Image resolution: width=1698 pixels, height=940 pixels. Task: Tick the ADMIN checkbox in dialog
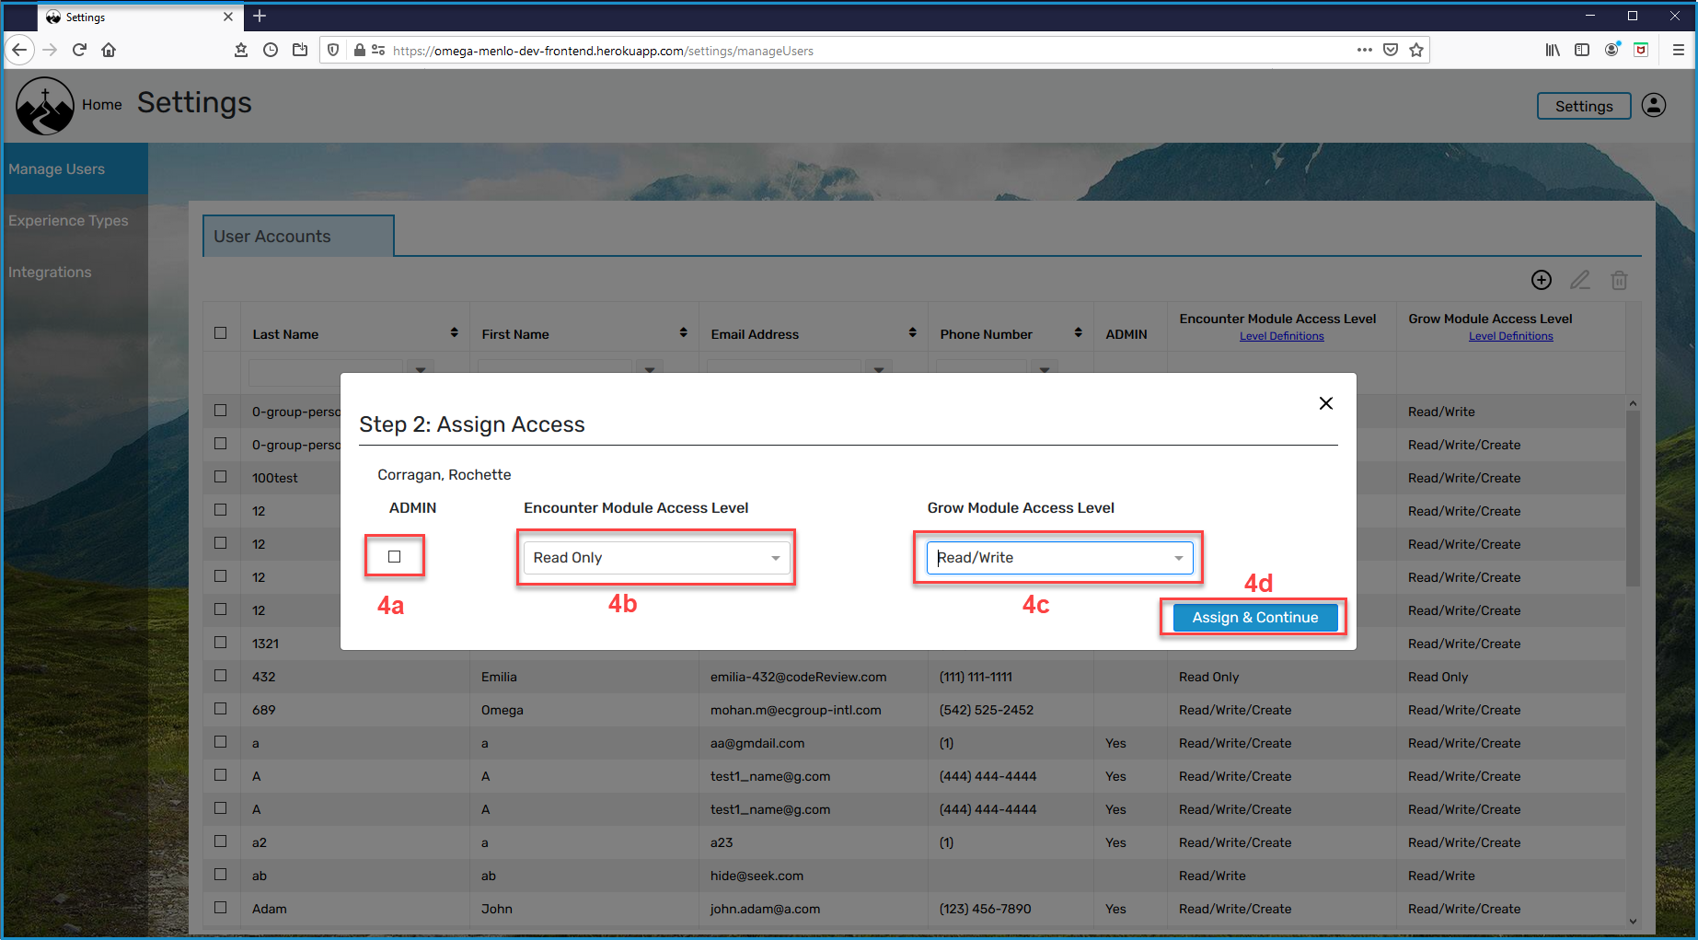point(395,557)
